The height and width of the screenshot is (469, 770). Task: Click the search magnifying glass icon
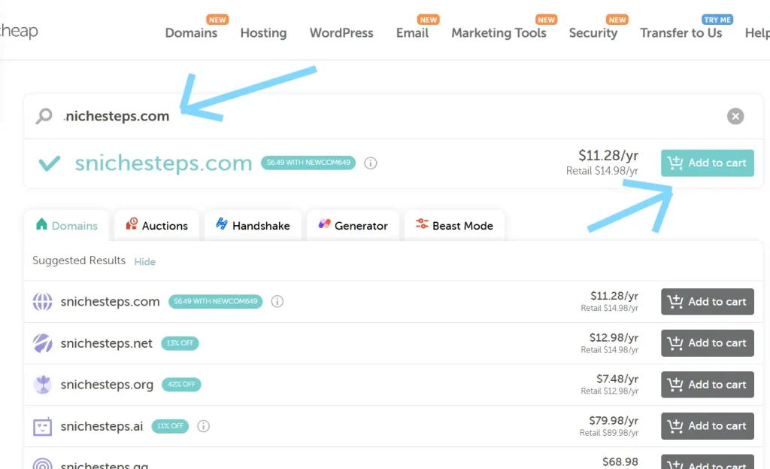(x=45, y=116)
